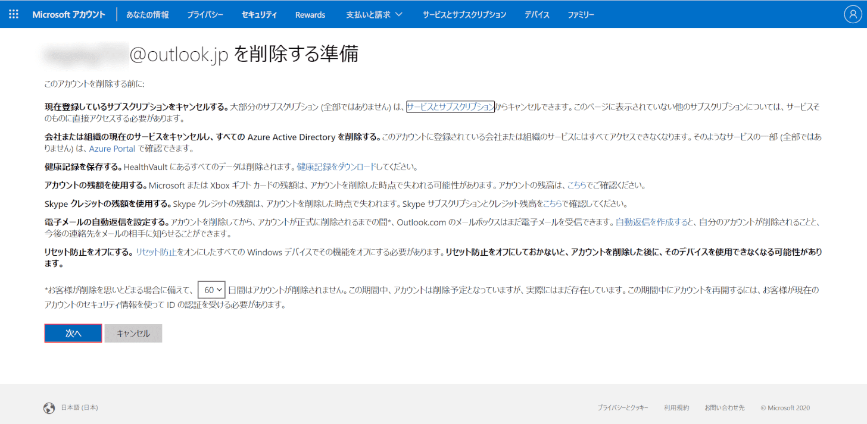Click the このアカウントを削除する前に text

(x=94, y=84)
